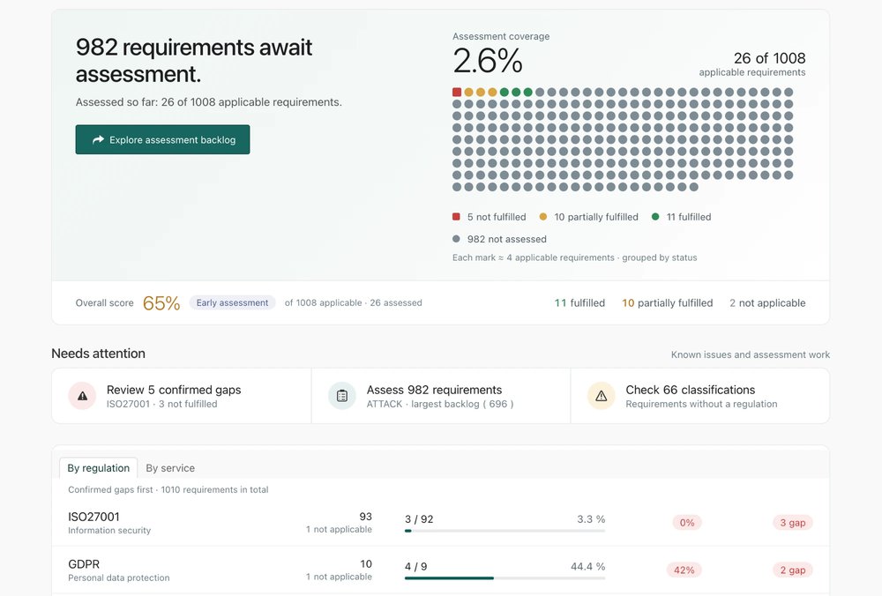Click the red square mark in coverage grid
The height and width of the screenshot is (596, 882).
(x=457, y=93)
